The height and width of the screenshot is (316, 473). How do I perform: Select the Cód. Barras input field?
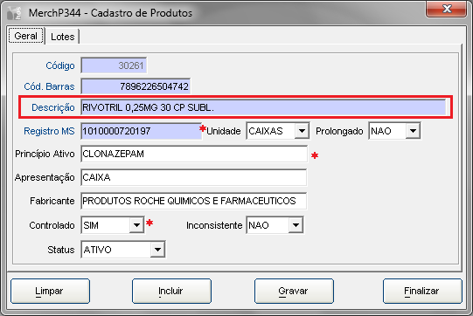[136, 86]
